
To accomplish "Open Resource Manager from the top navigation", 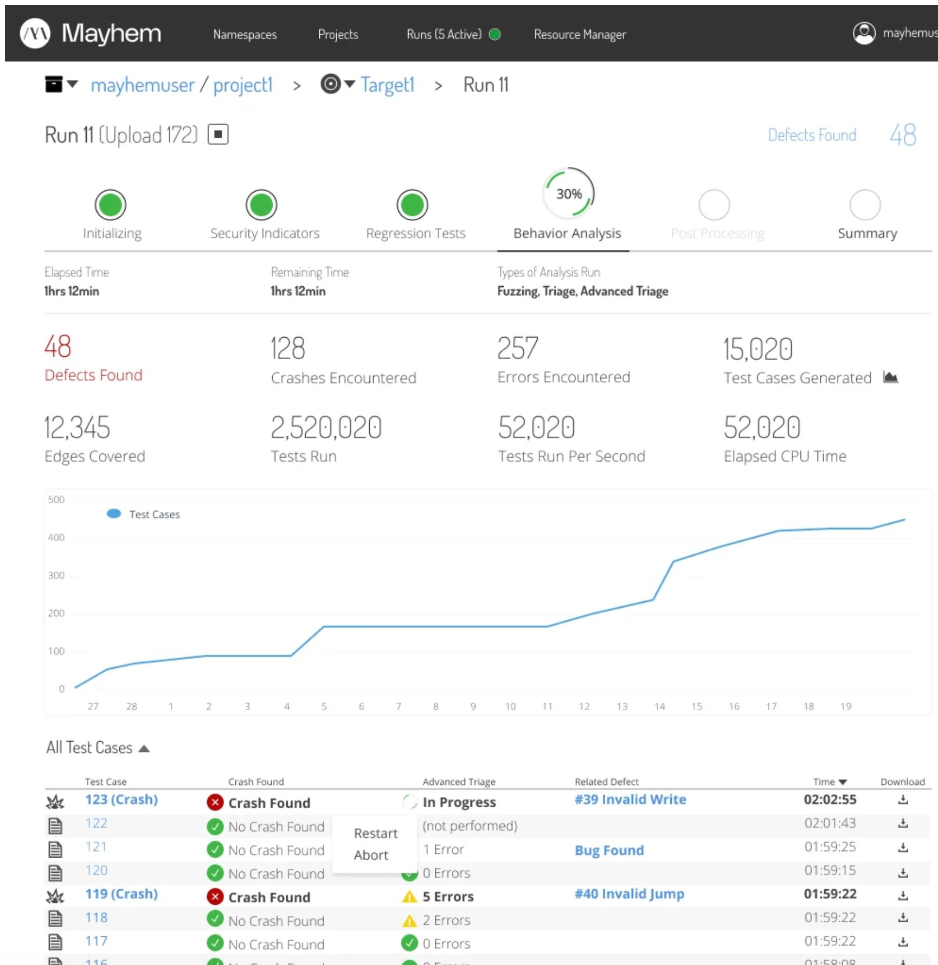I will point(580,34).
